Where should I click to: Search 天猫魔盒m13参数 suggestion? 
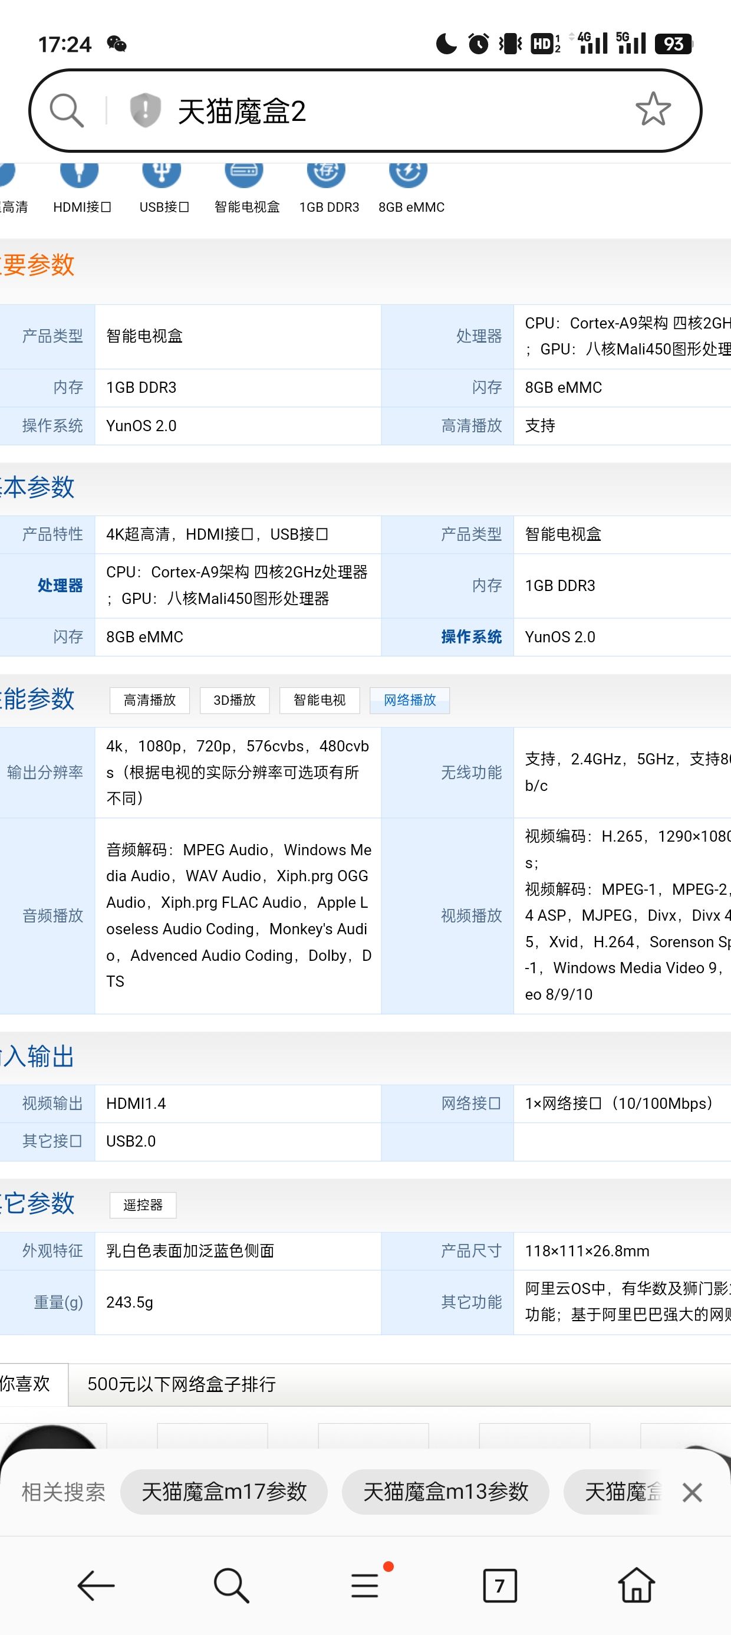(x=446, y=1492)
